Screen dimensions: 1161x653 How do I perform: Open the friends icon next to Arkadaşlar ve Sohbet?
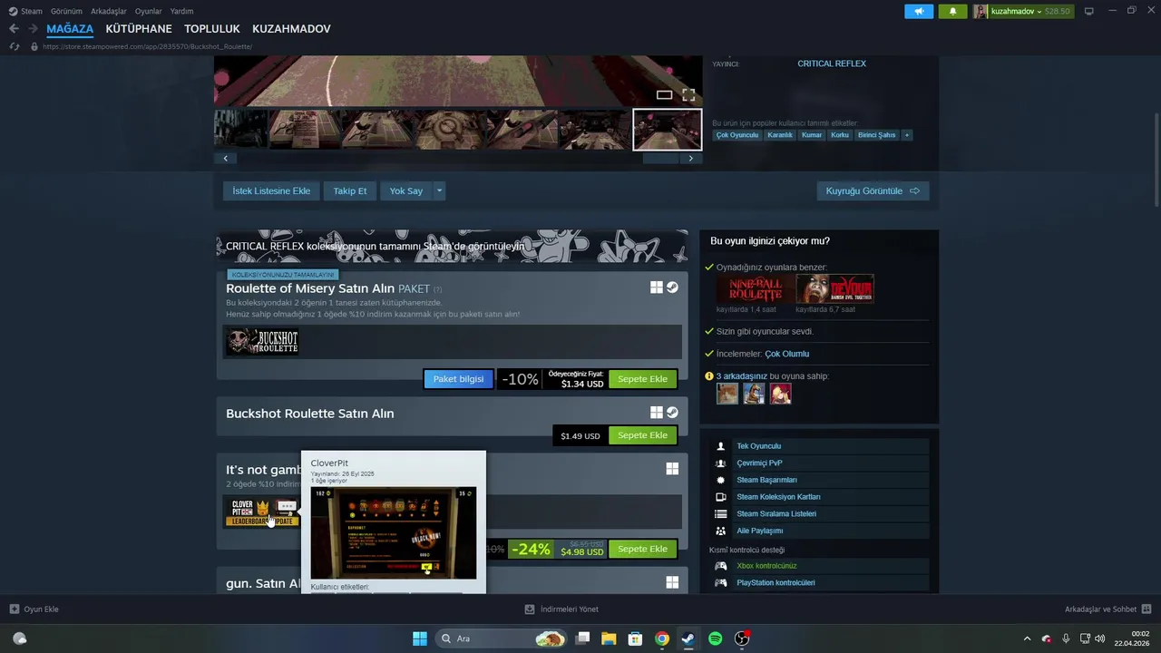click(x=1146, y=609)
